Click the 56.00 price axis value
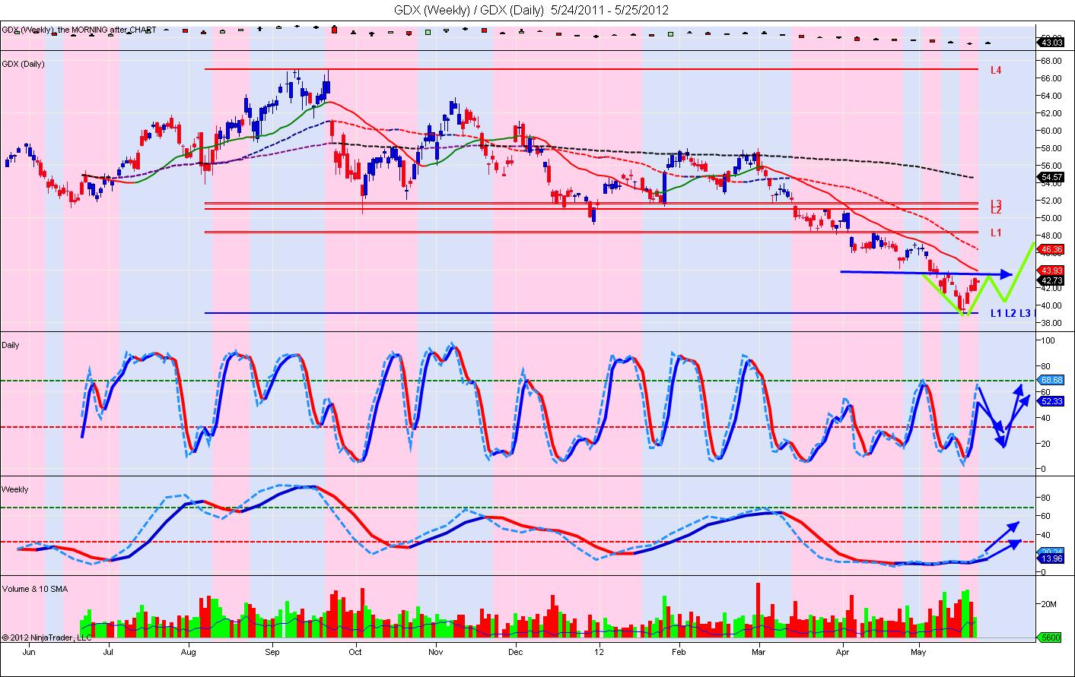This screenshot has height=677, width=1075. 1051,166
